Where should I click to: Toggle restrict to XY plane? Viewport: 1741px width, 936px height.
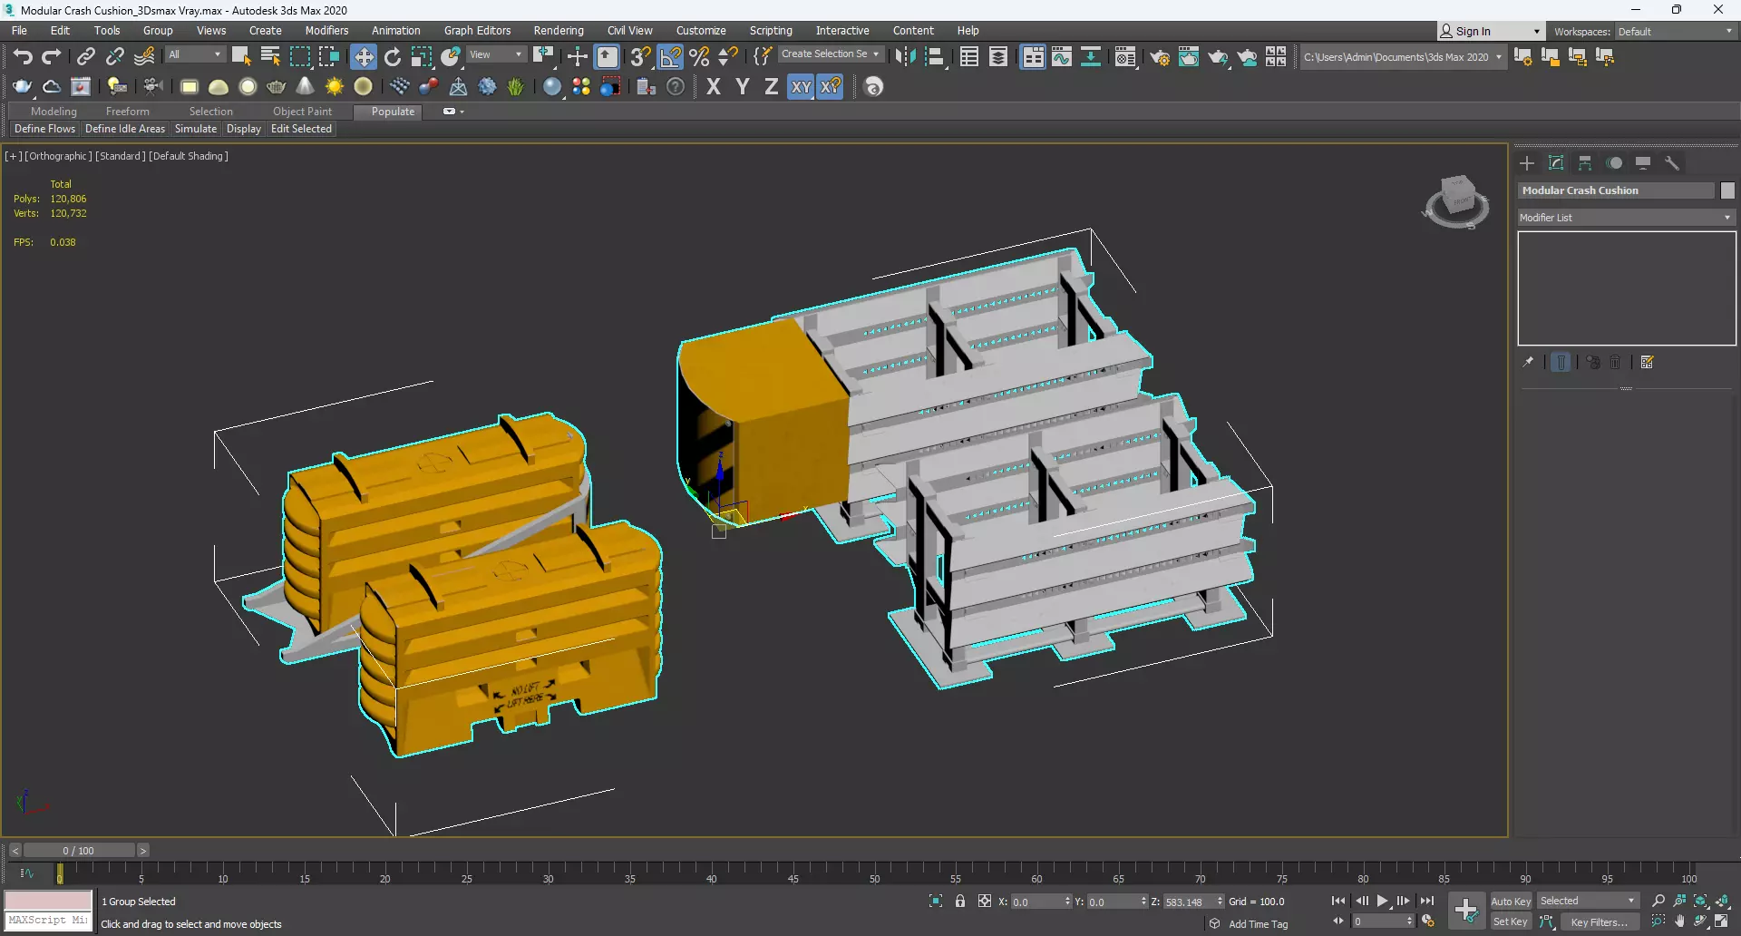801,87
